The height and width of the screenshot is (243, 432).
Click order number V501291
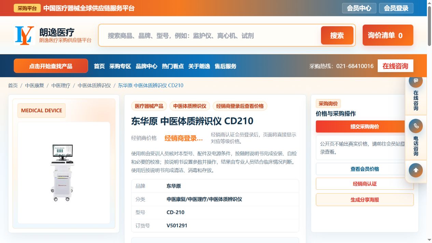click(177, 226)
